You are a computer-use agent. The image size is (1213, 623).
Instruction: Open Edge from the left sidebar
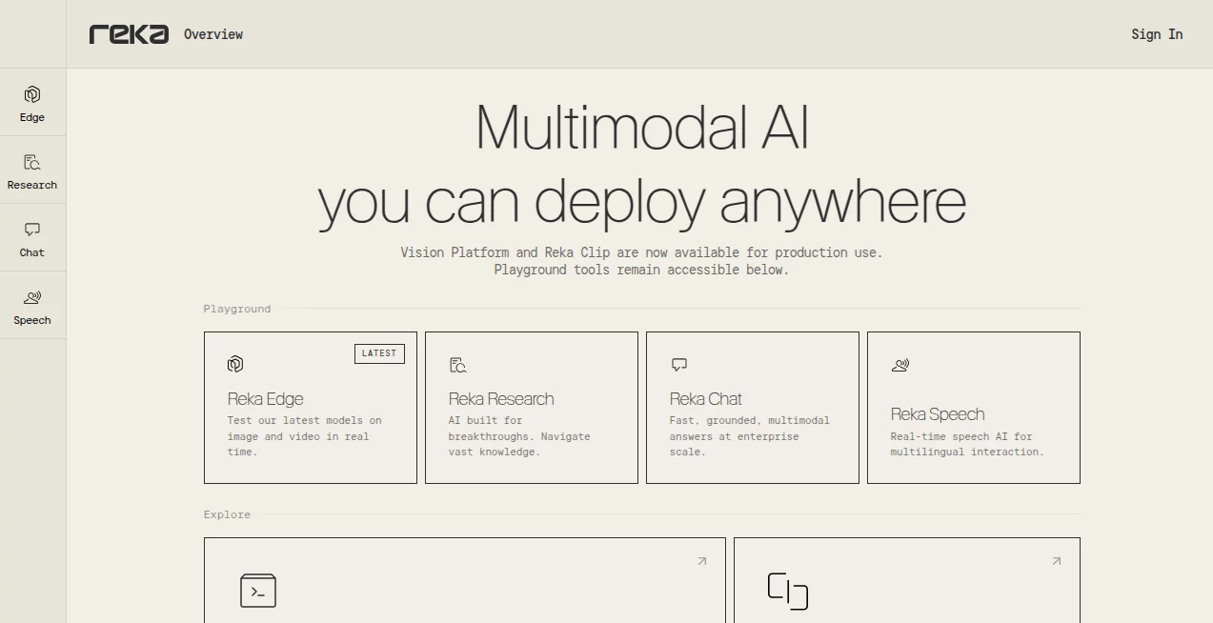coord(32,103)
